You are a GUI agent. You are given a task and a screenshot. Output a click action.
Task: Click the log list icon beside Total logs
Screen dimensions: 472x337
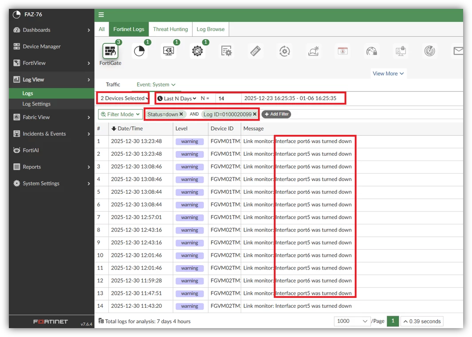point(101,321)
